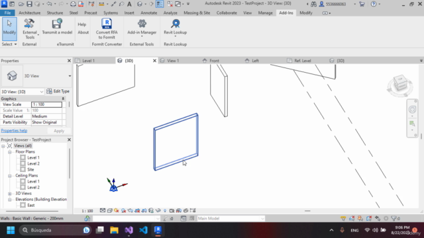
Task: Switch to the Front view tab
Action: point(214,61)
